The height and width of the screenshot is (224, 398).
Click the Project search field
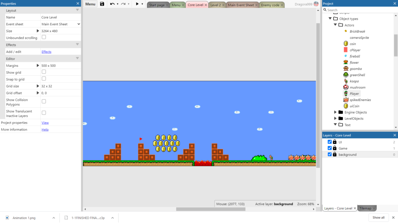[x=360, y=10]
